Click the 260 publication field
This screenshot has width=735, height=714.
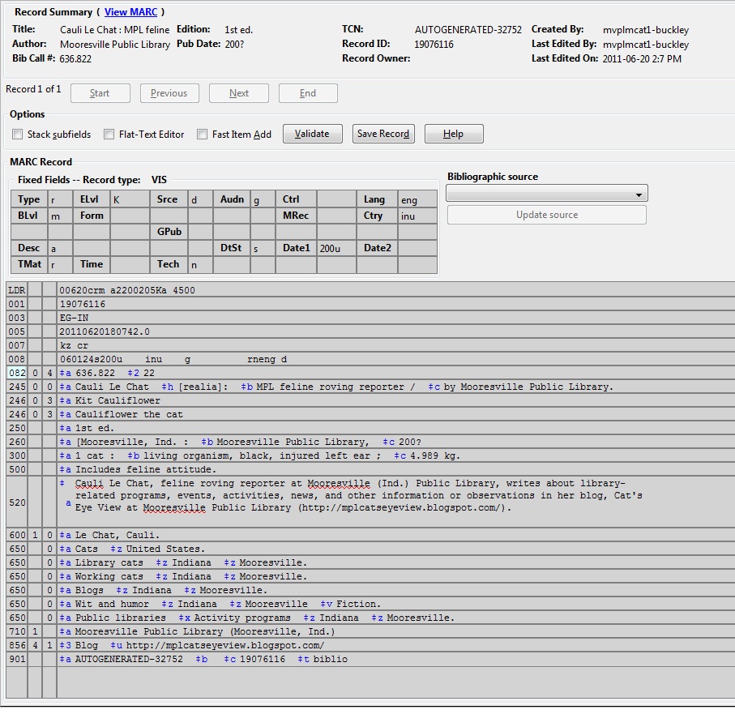tap(395, 442)
